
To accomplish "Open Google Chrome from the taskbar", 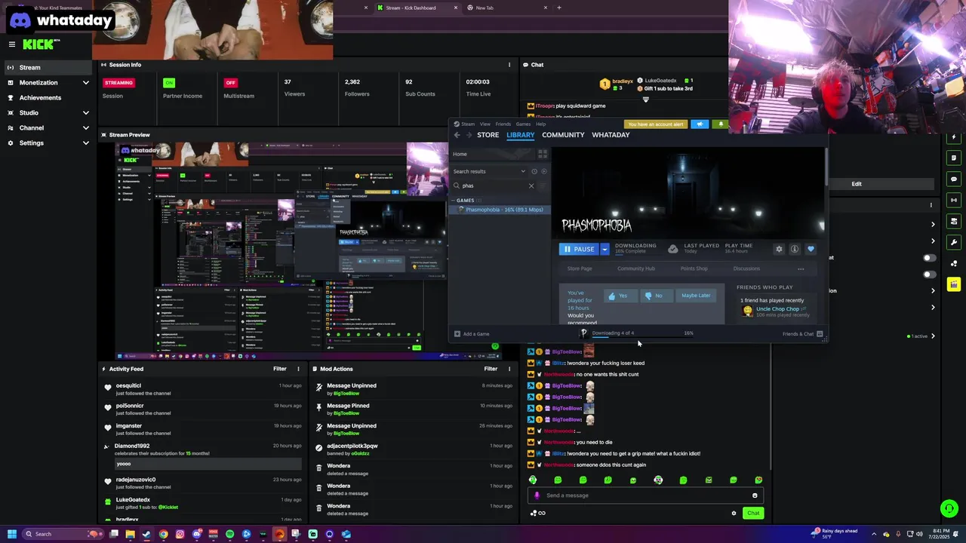I will tap(163, 534).
